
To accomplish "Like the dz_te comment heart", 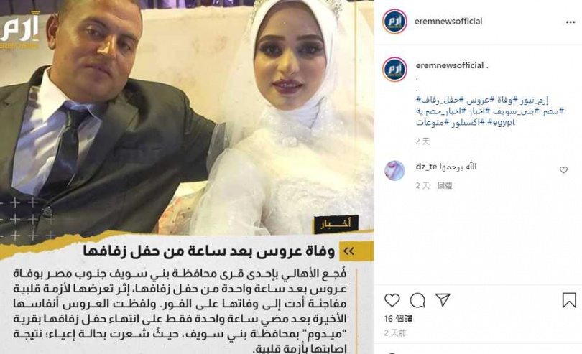I will 563,170.
